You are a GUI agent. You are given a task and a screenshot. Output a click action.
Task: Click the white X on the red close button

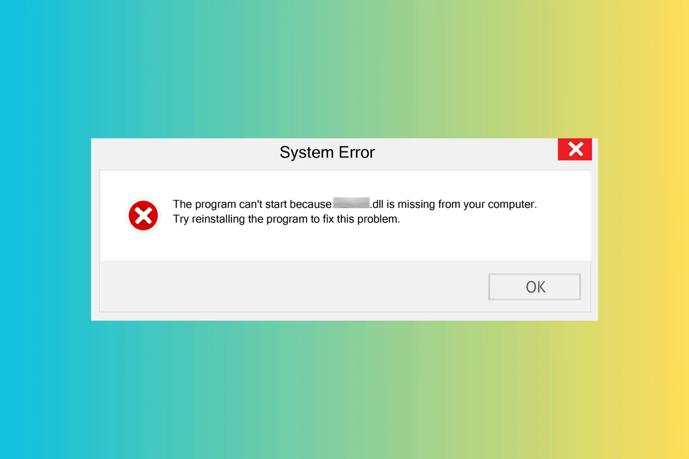[576, 149]
